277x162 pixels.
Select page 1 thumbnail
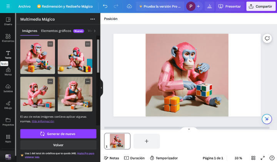pyautogui.click(x=117, y=141)
